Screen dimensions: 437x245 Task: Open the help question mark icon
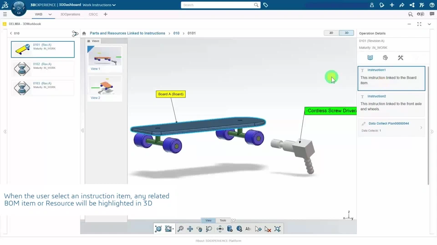(x=432, y=5)
